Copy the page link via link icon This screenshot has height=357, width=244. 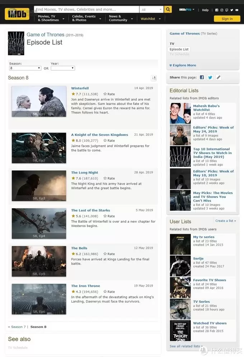pyautogui.click(x=219, y=77)
